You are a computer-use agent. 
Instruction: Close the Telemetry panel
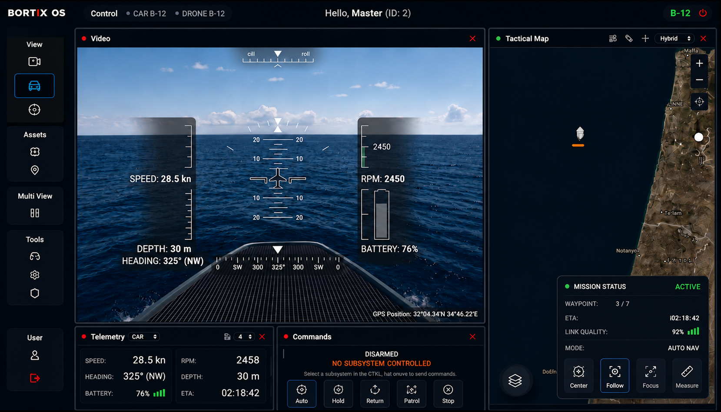(262, 337)
